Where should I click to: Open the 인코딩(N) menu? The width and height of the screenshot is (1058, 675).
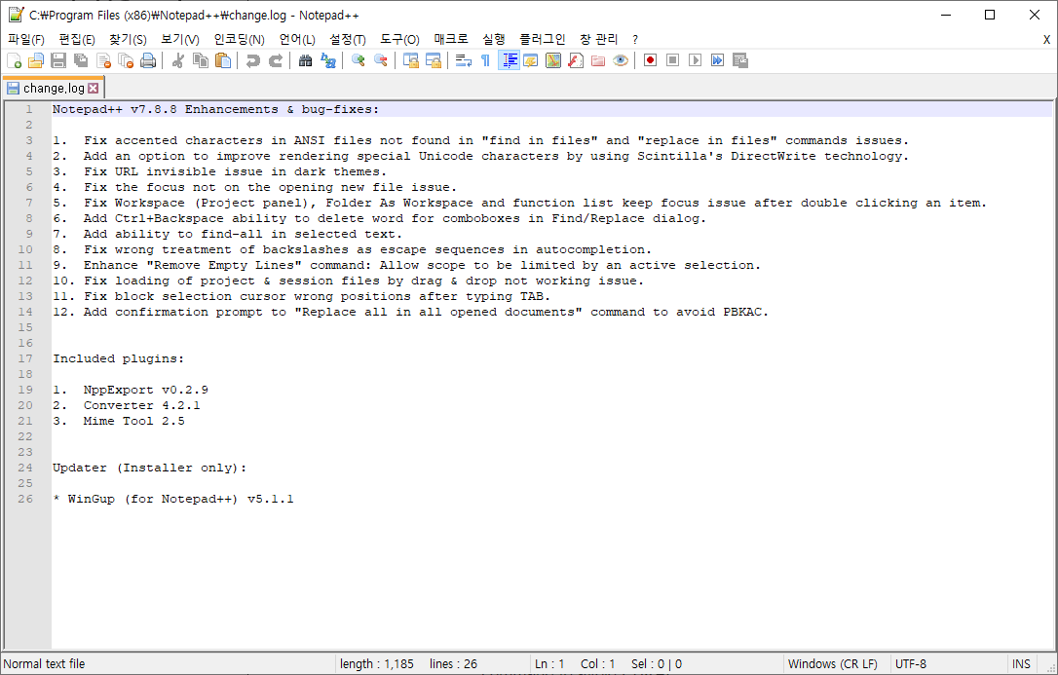pos(240,40)
